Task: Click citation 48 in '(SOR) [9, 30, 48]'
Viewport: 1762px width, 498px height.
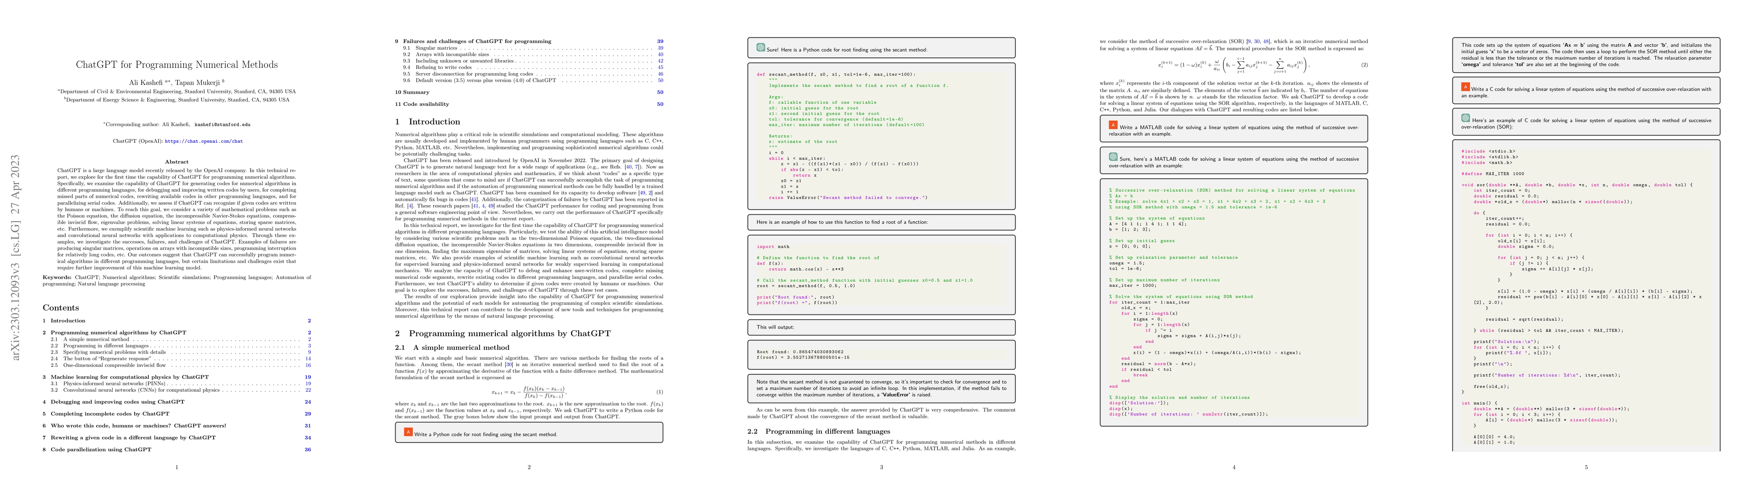Action: (1266, 41)
